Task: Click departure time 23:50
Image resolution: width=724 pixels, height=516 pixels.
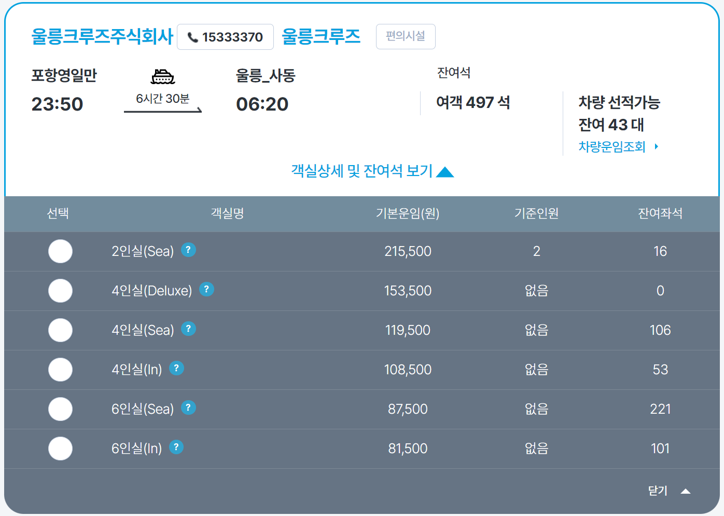Action: (57, 104)
